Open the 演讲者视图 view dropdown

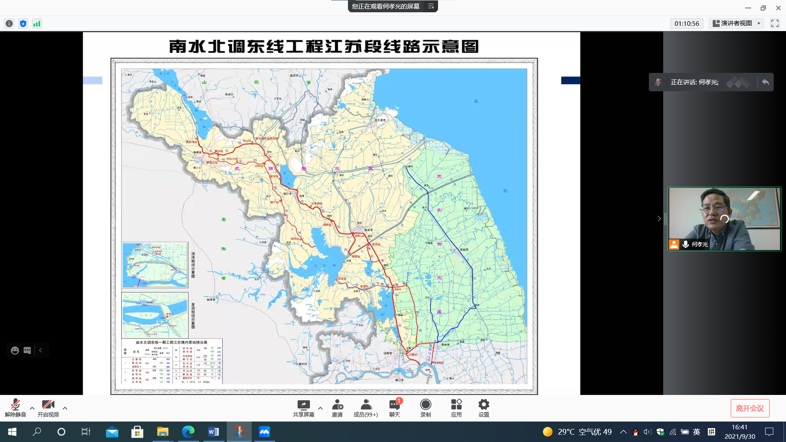736,23
